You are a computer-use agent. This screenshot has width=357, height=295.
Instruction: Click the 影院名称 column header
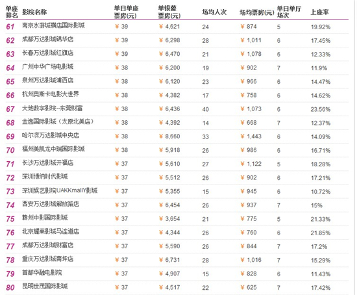tap(34, 12)
